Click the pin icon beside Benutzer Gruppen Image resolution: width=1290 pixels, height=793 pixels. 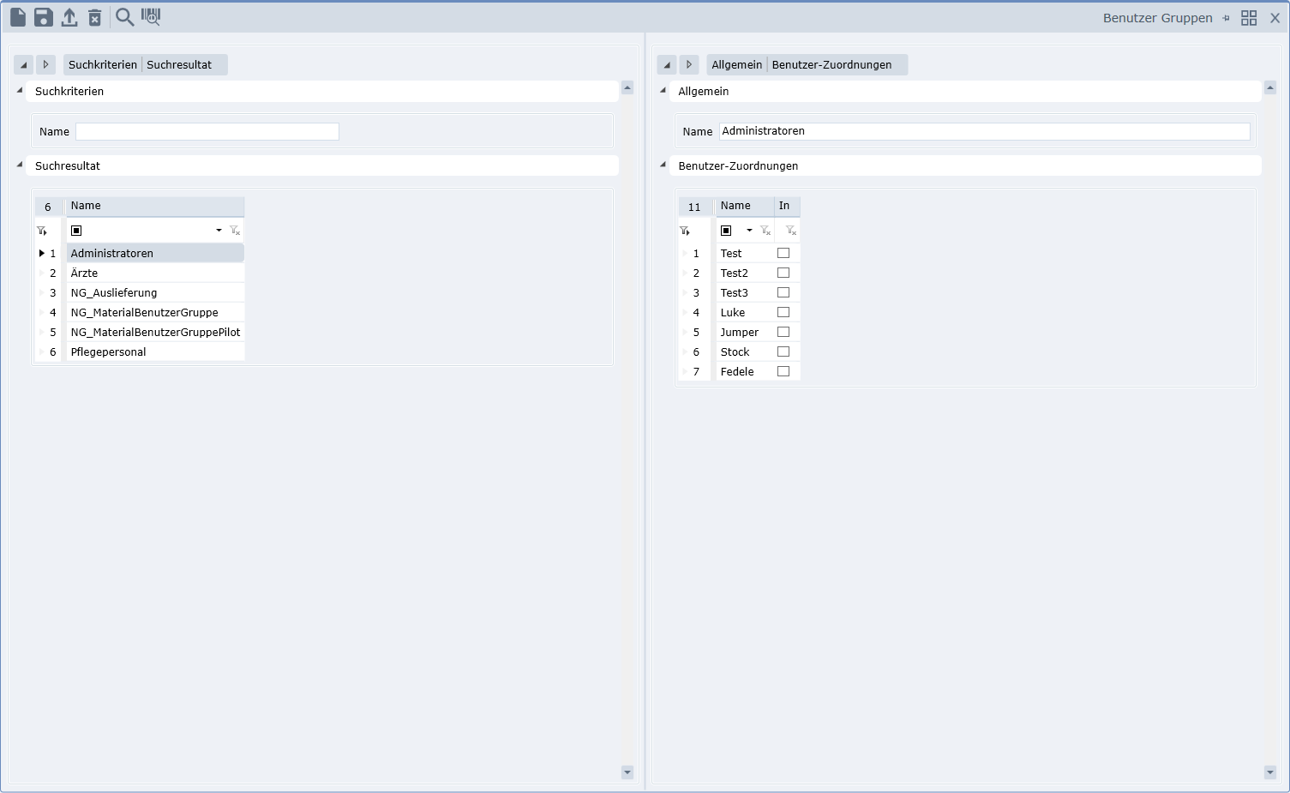[x=1226, y=18]
